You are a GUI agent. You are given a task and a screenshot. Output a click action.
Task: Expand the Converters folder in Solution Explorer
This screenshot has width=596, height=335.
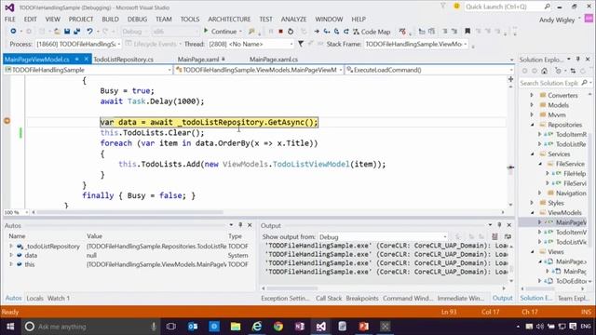coord(532,95)
